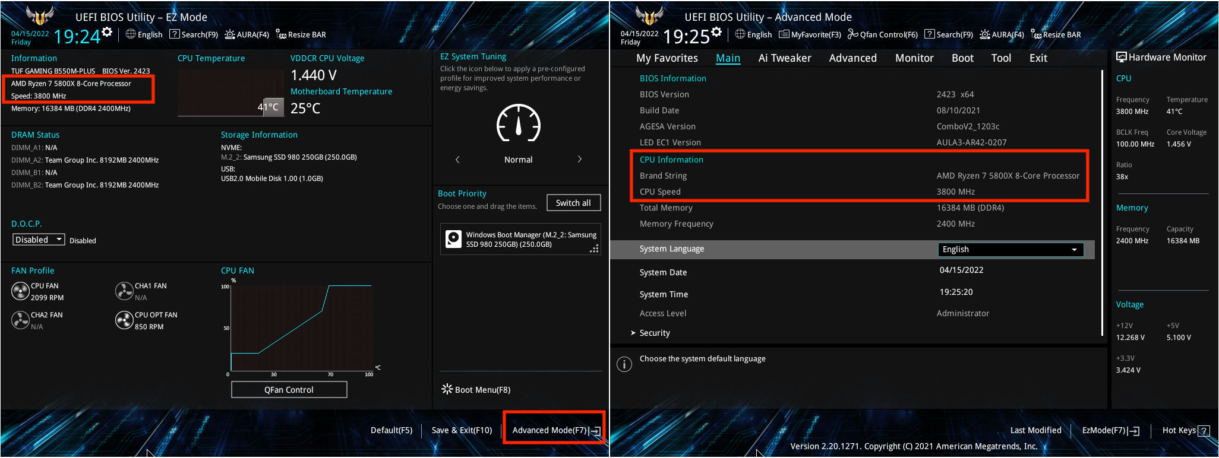The image size is (1219, 458).
Task: Open QFan Control button under CPU FAN graph
Action: (x=289, y=390)
